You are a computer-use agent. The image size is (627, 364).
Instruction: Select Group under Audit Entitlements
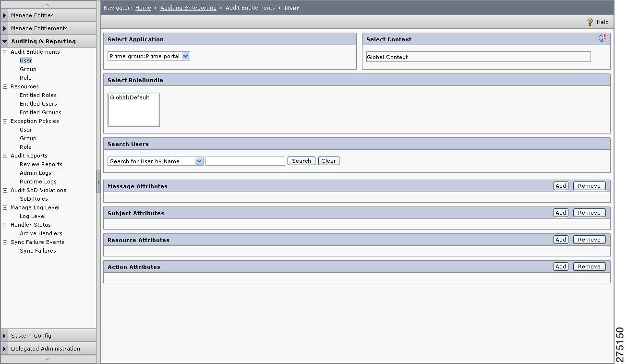pyautogui.click(x=28, y=69)
